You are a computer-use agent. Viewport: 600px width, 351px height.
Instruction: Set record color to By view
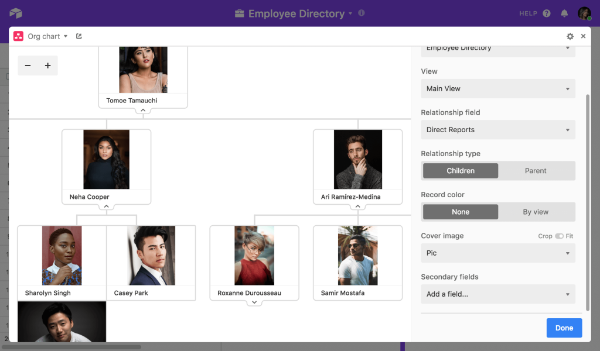536,212
